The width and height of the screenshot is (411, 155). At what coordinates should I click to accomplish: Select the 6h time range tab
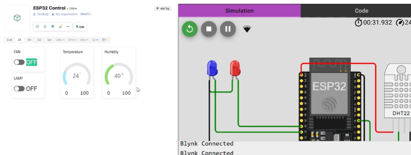click(x=29, y=40)
